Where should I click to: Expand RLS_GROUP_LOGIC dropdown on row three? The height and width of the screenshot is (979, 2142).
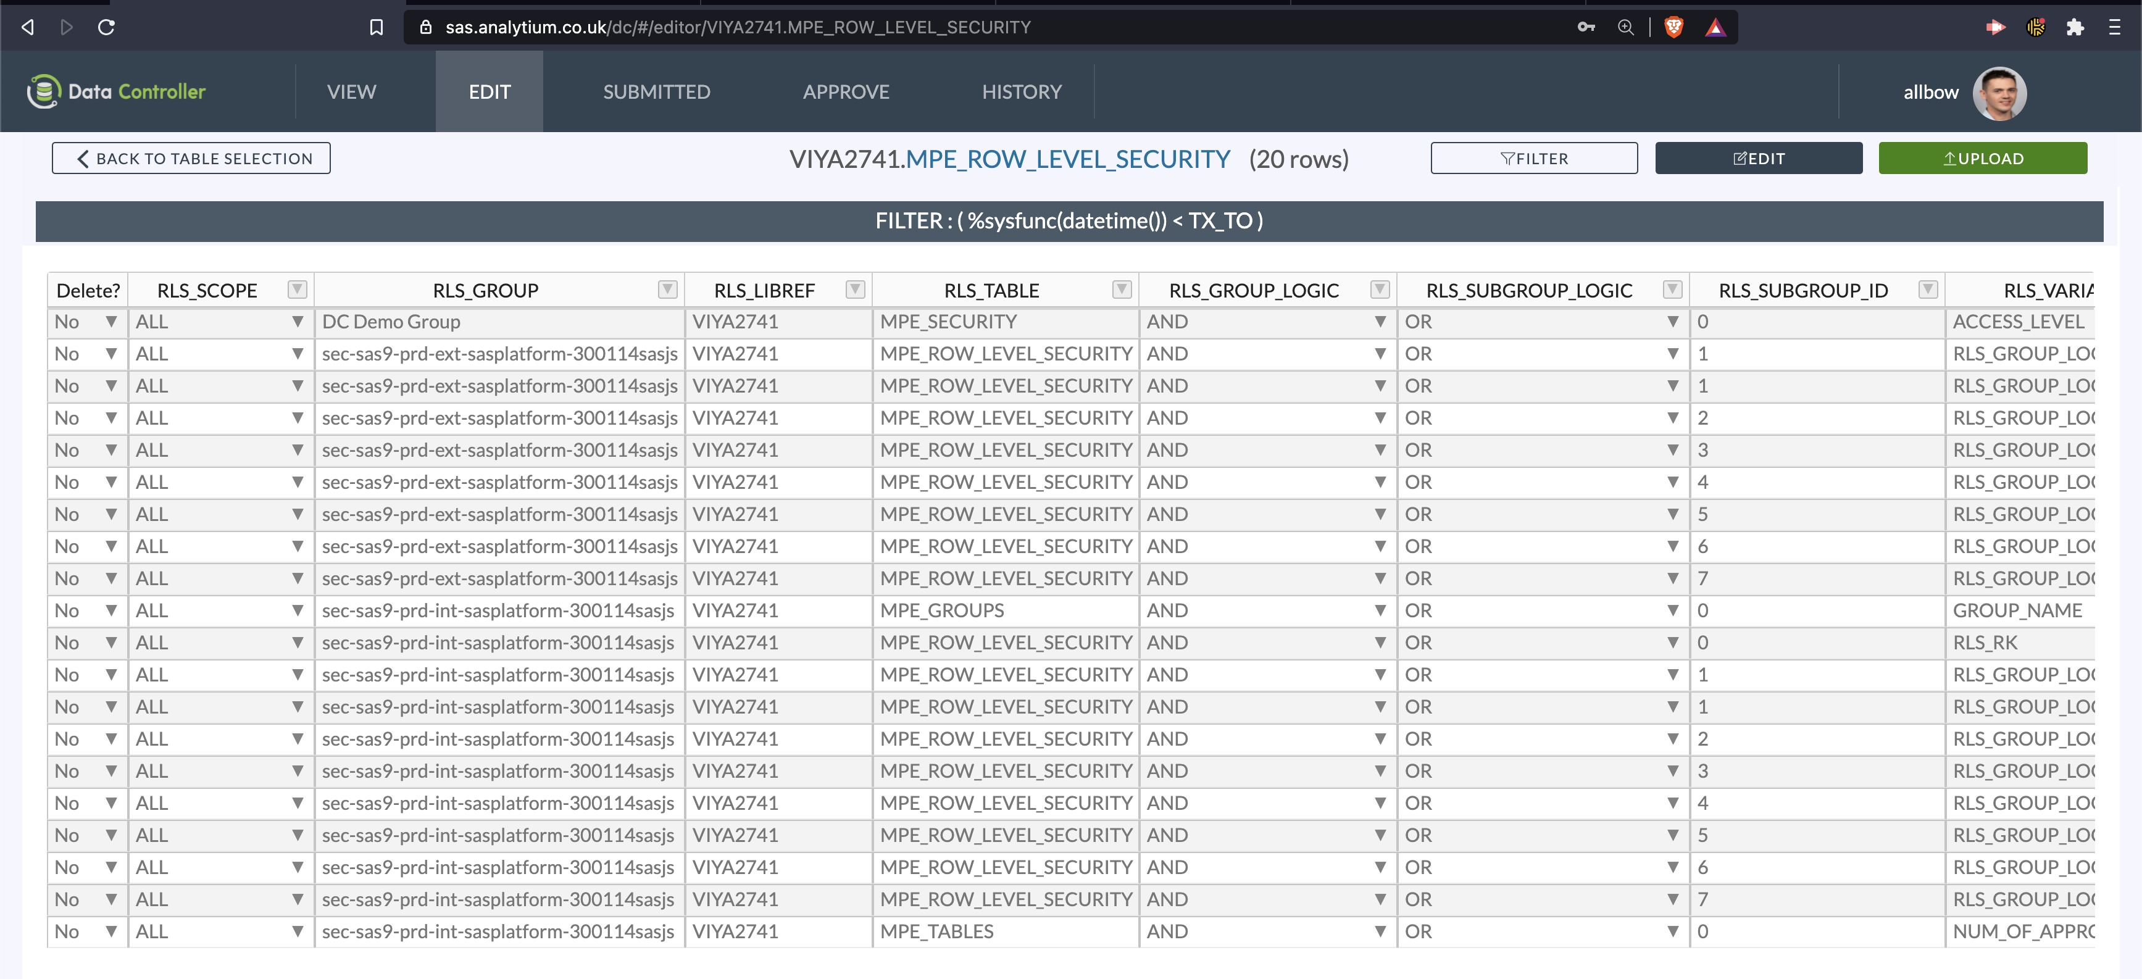(1381, 385)
